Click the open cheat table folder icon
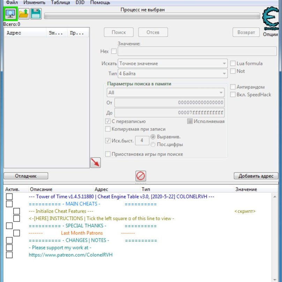282x282 pixels. coord(23,14)
